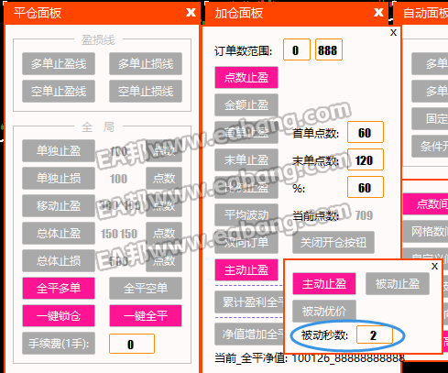
Task: Click the 累计盈利全平 button
Action: click(x=249, y=302)
